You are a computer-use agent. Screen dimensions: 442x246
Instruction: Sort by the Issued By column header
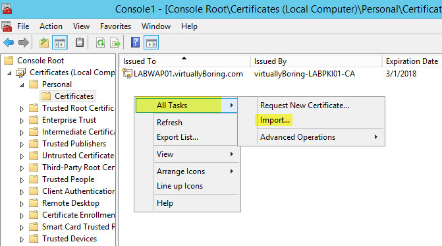pos(316,61)
